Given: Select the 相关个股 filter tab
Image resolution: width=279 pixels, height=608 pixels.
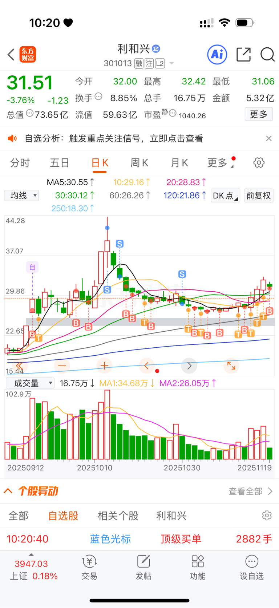Looking at the screenshot, I should [x=118, y=516].
